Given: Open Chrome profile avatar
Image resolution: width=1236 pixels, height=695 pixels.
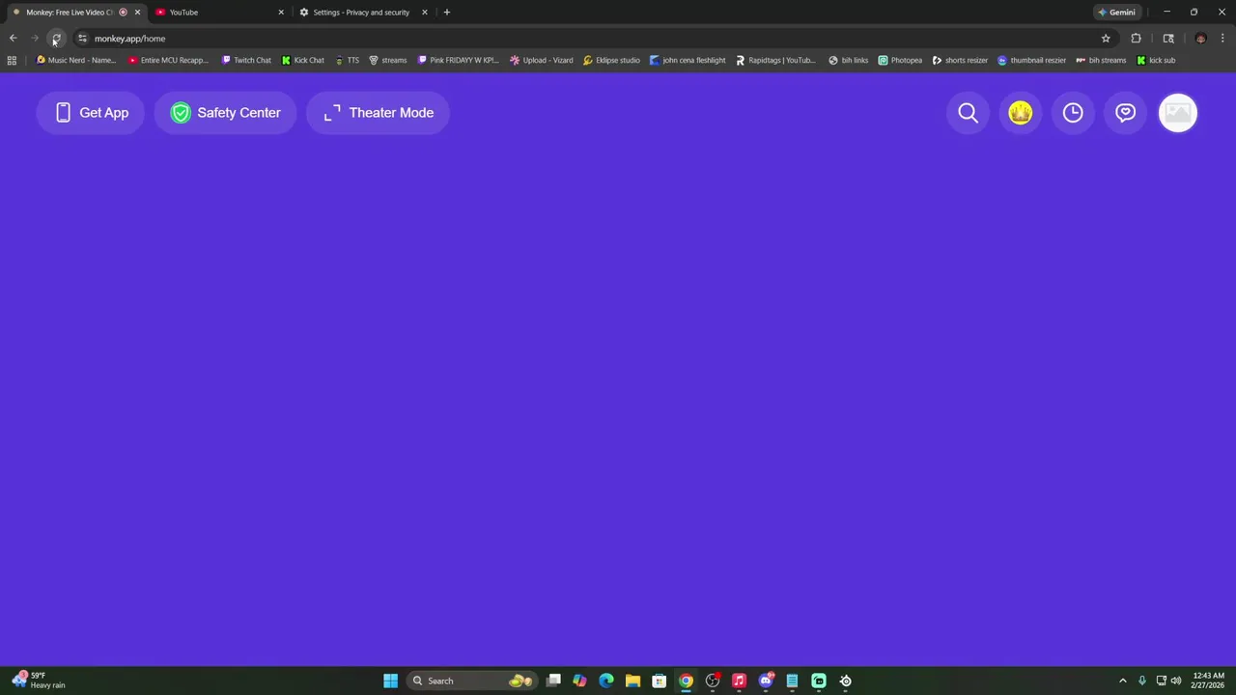Looking at the screenshot, I should [1200, 39].
